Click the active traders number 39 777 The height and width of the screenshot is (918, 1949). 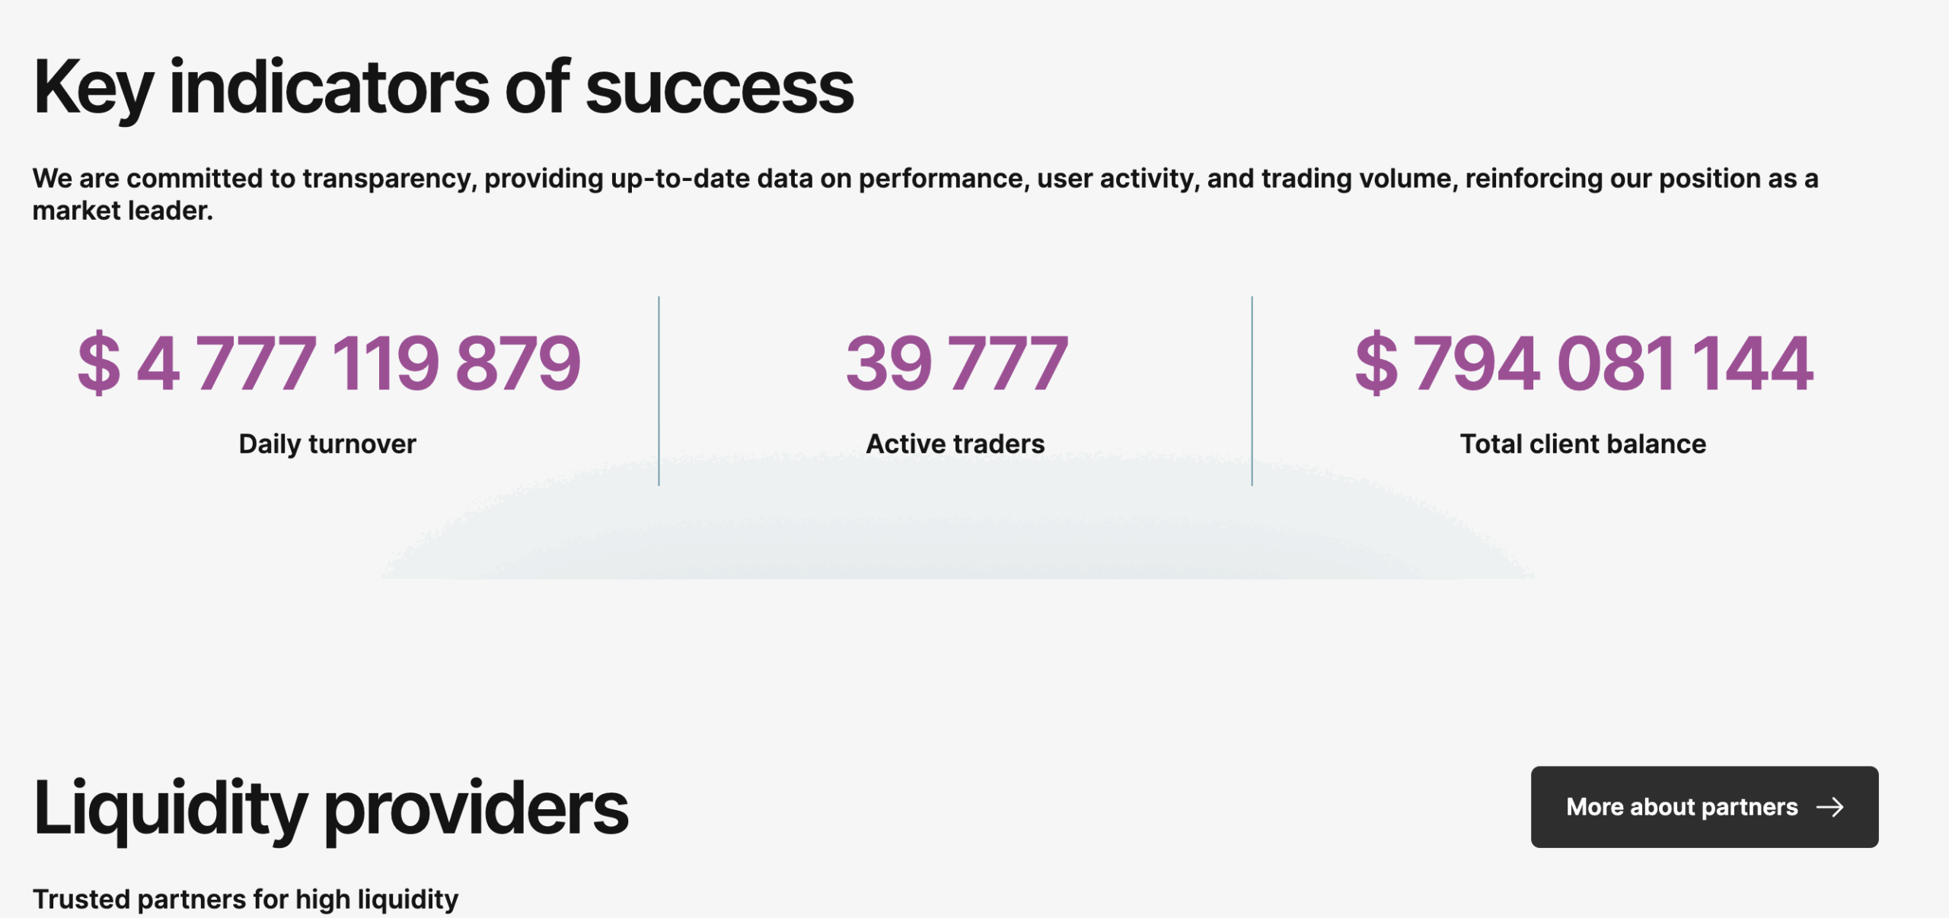956,363
